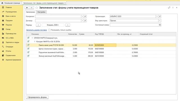The width and height of the screenshot is (180, 101).
Task: Open the Отчеты chart icon
Action: coord(3,51)
